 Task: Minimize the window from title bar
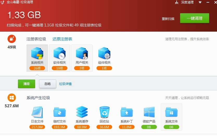(x=208, y=2)
